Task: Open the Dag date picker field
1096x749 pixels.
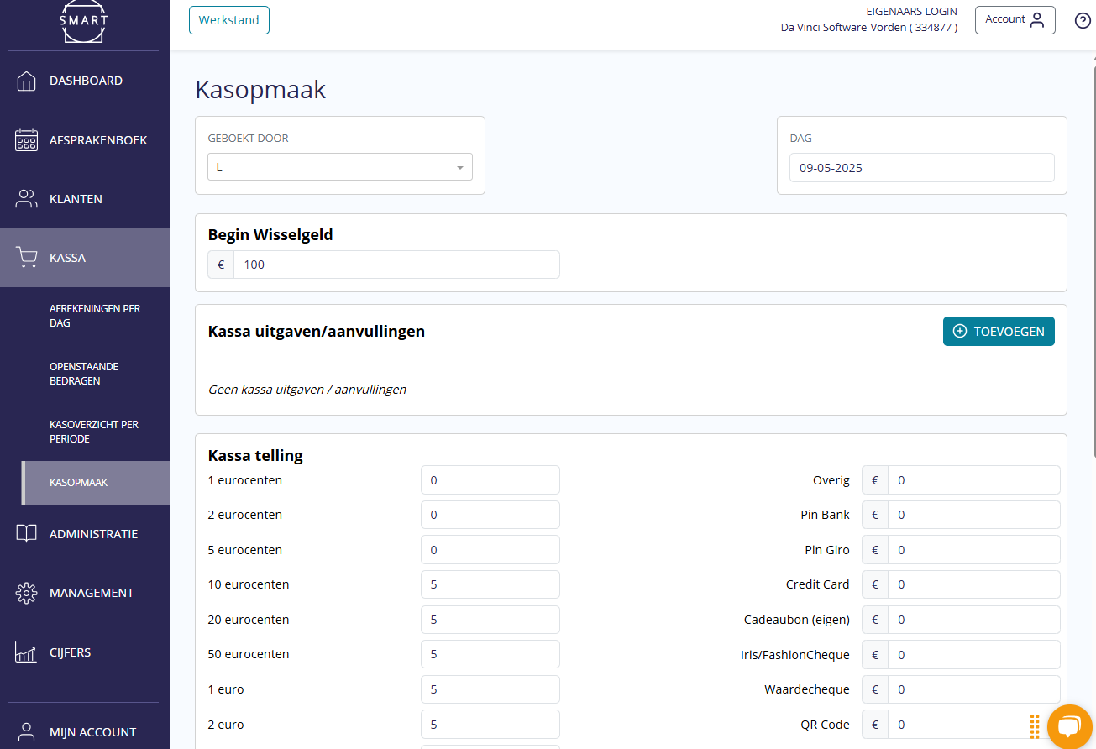Action: coord(921,168)
